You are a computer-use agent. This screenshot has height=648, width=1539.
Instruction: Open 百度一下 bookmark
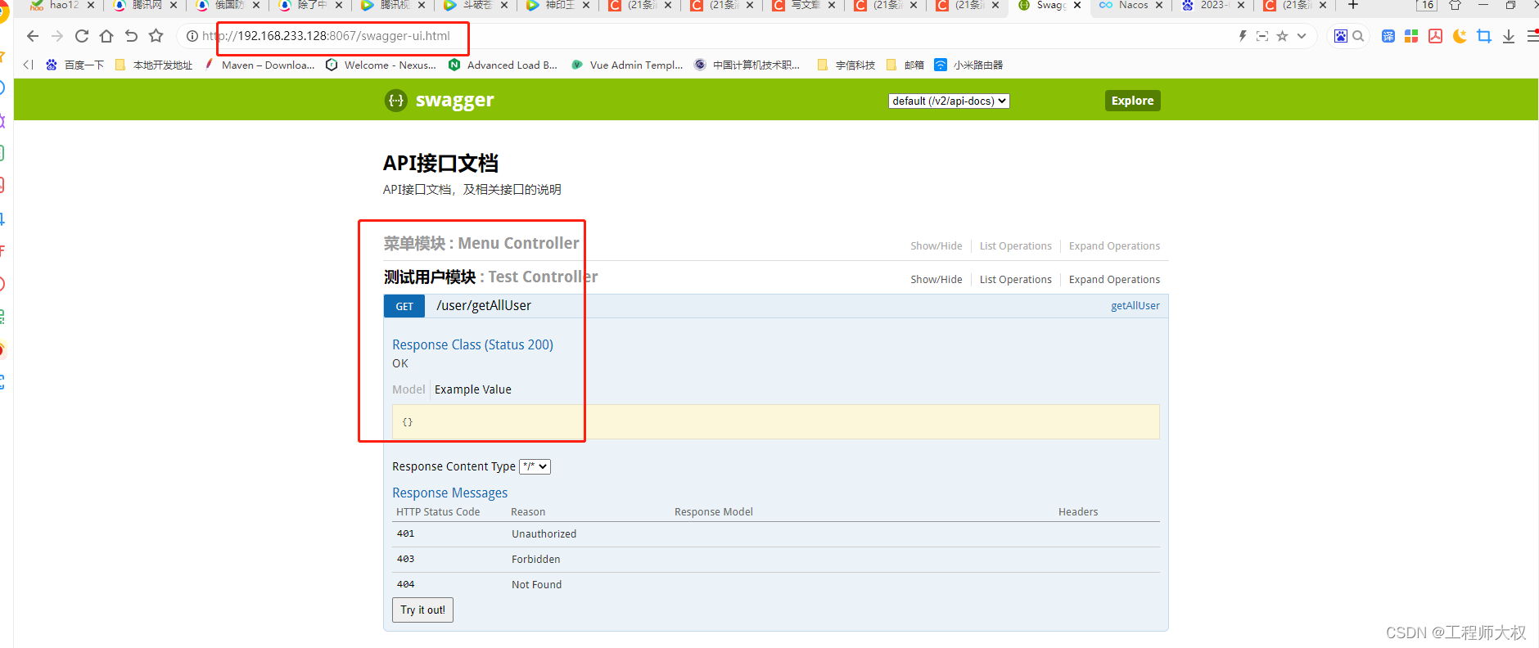pos(75,65)
